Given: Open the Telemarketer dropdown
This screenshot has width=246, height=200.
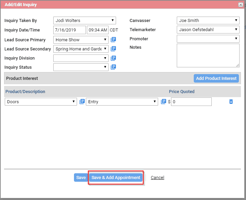Looking at the screenshot, I should (208, 29).
